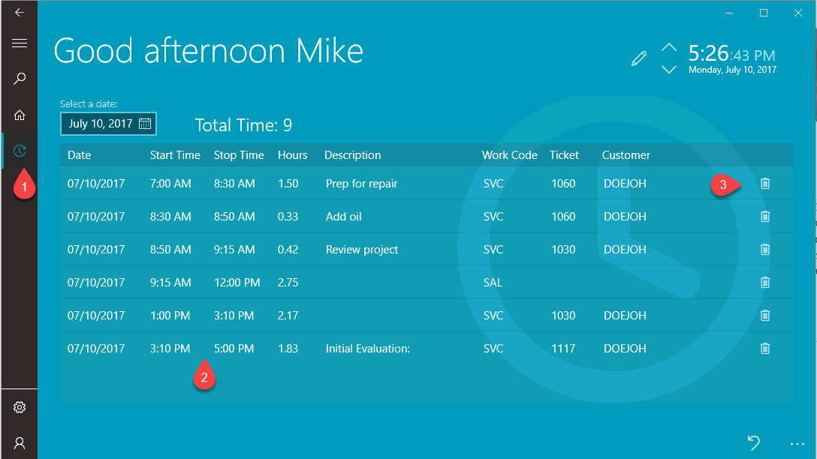Select the Review project row

362,250
